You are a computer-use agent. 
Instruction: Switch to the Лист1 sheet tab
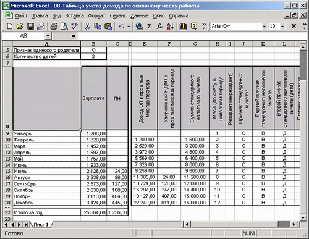41,225
